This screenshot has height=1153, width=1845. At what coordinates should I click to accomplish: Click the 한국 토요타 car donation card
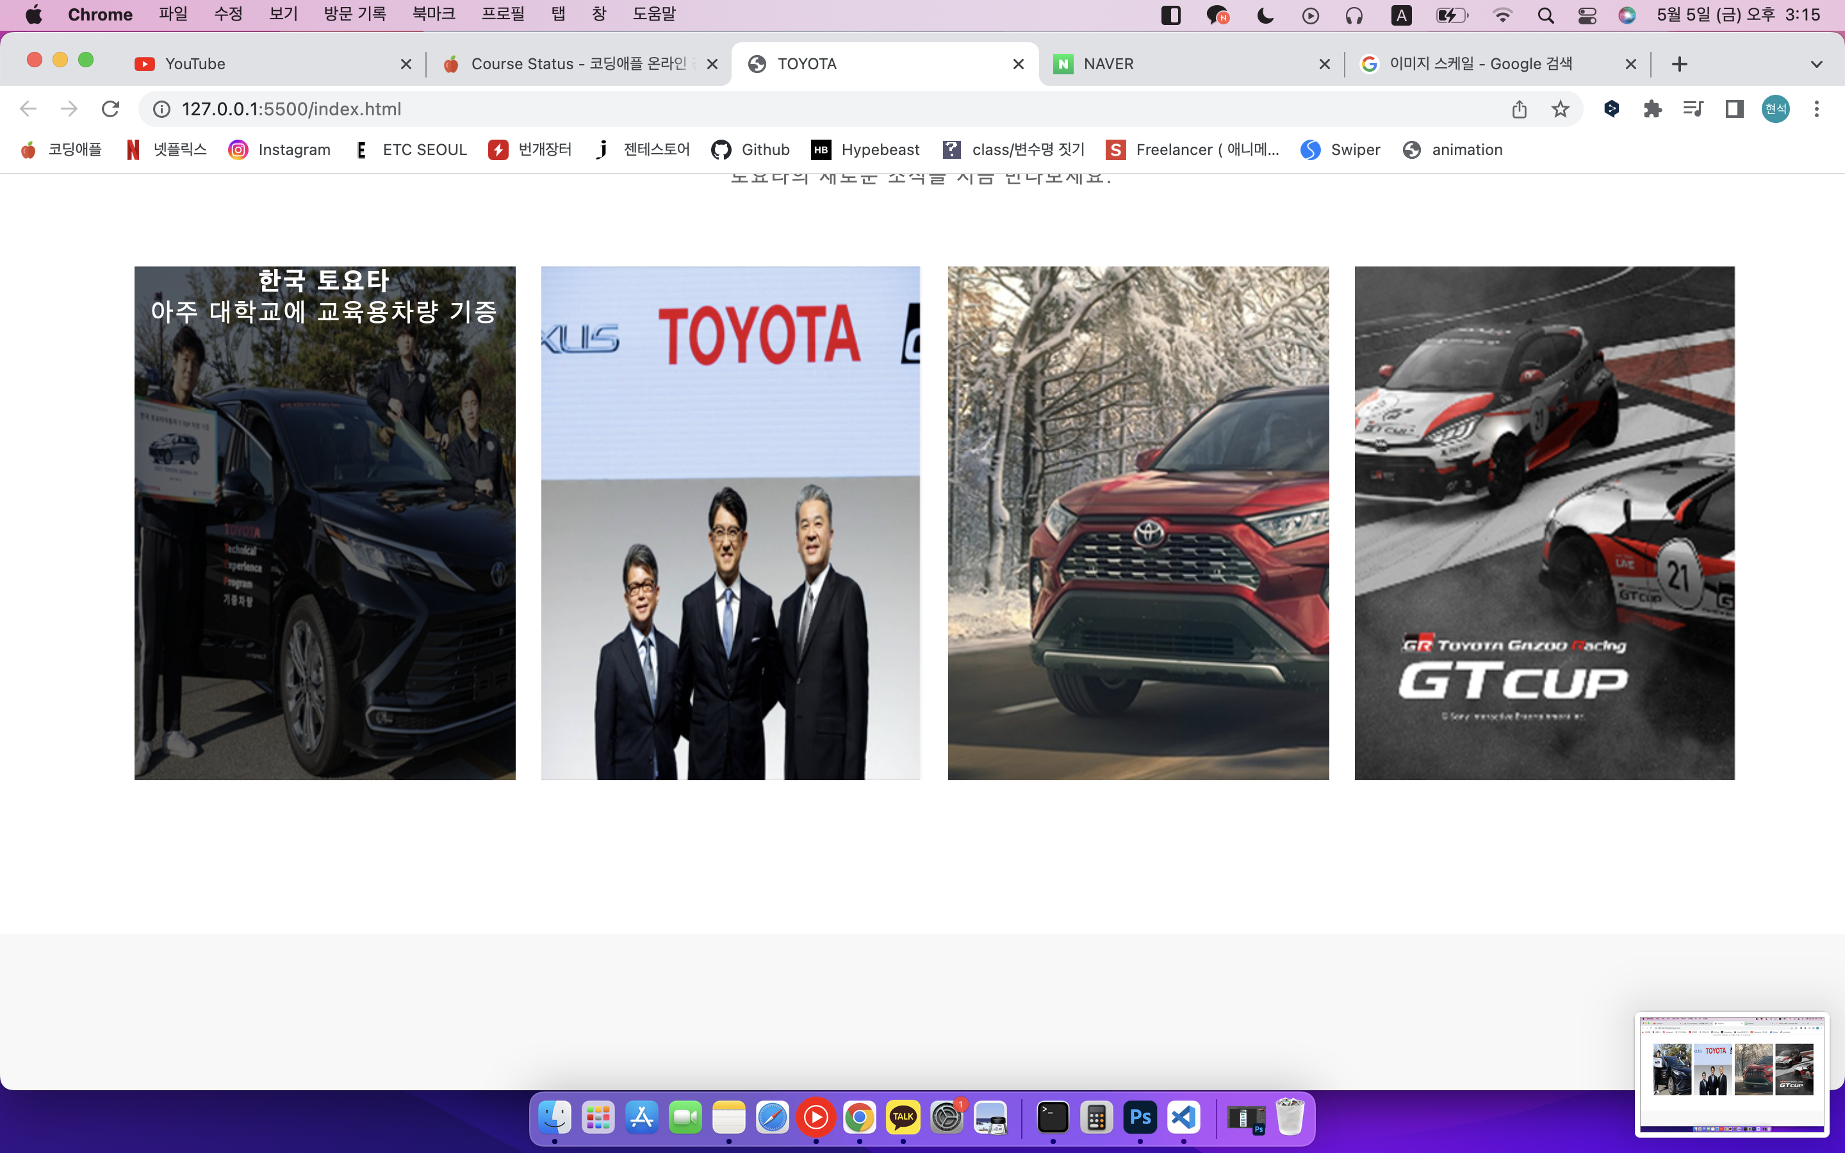[325, 522]
